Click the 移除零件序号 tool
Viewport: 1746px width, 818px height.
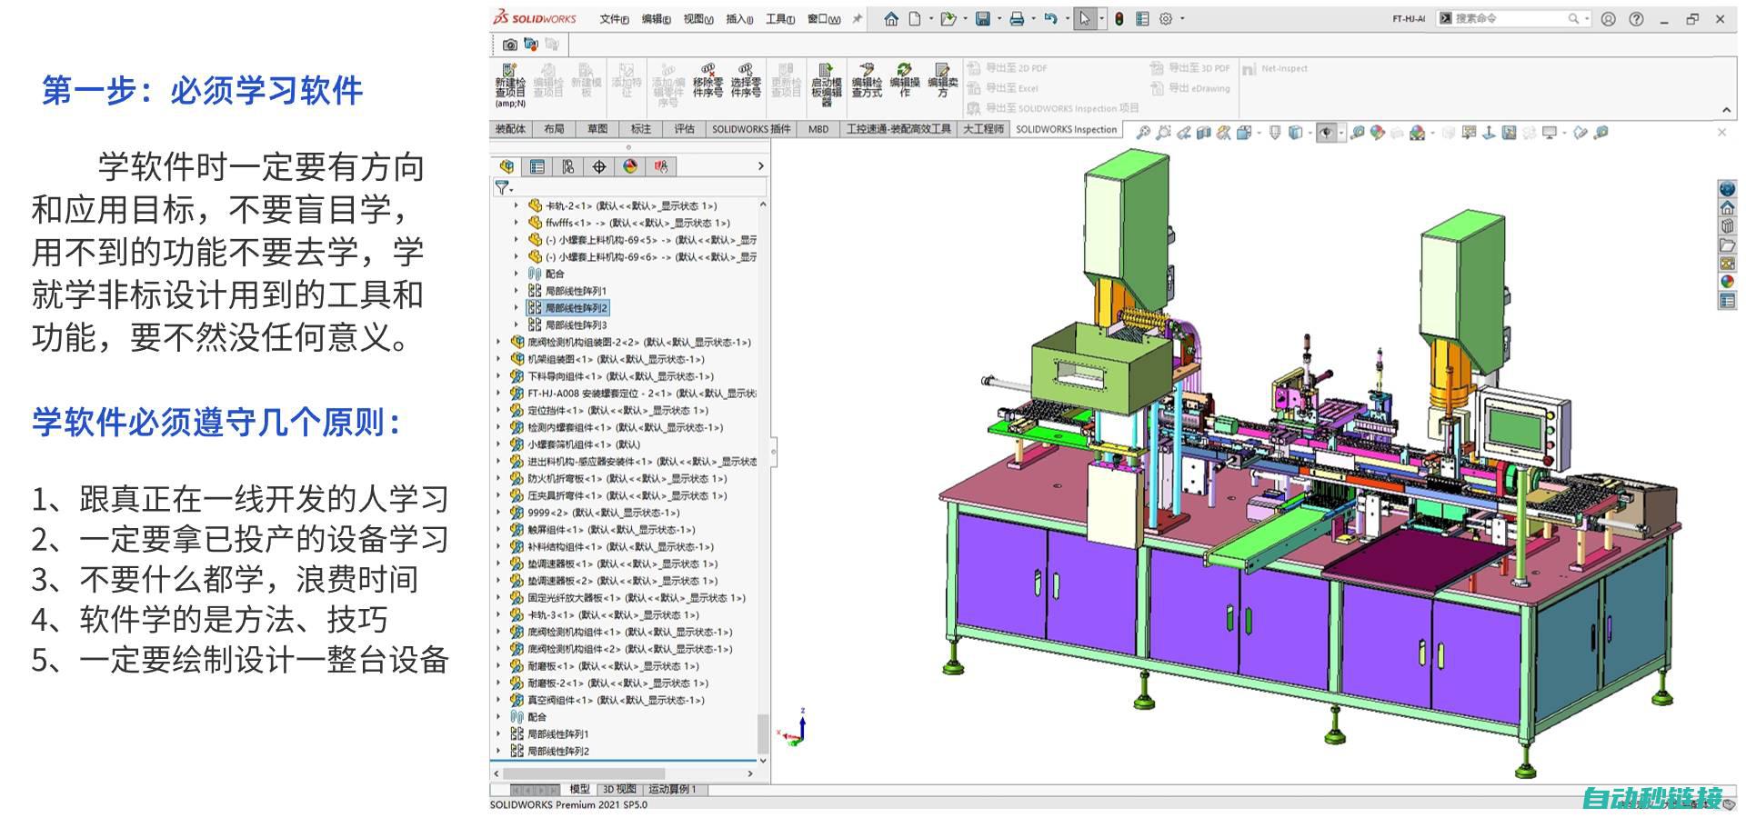(x=707, y=81)
